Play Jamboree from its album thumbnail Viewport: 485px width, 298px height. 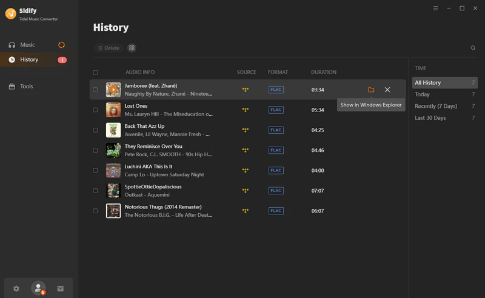113,90
